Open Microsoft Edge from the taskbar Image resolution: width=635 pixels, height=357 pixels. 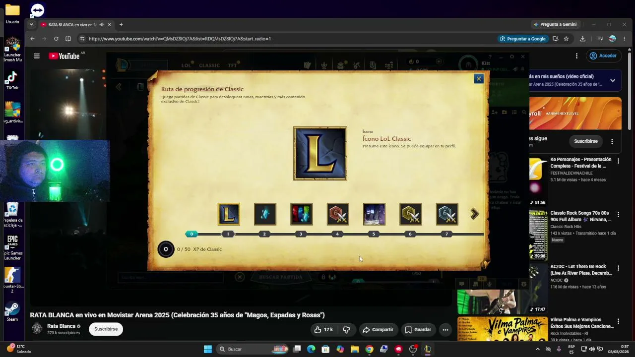(x=311, y=349)
